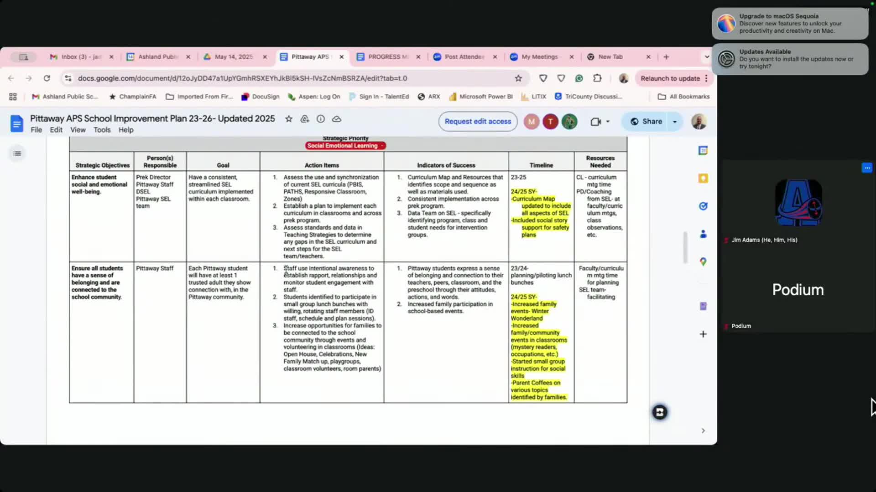Click the document info icon
The image size is (876, 492).
[321, 119]
